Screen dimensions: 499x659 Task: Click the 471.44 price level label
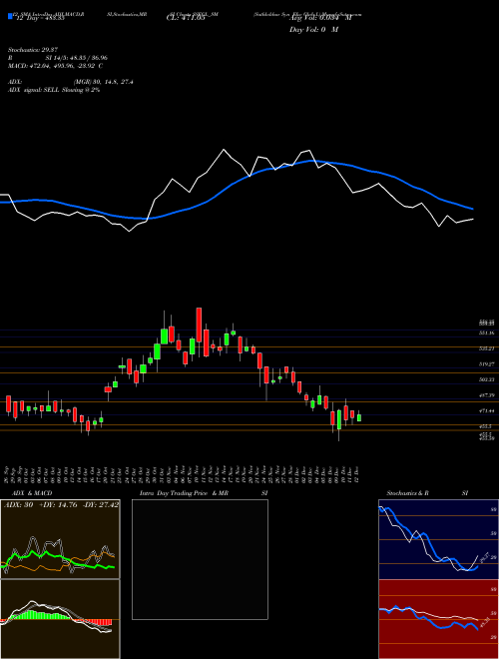coord(487,410)
